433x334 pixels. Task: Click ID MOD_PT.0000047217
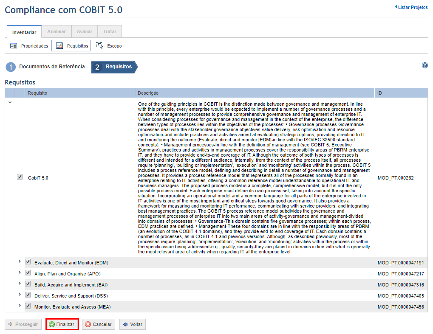pos(401,274)
